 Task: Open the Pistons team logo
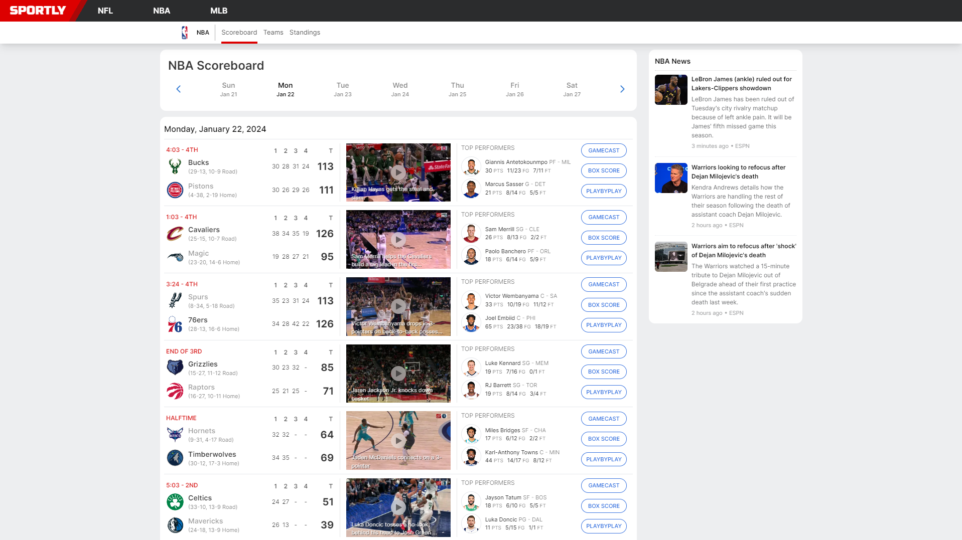(175, 190)
